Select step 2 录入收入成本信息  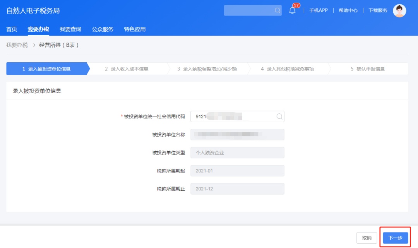point(127,69)
